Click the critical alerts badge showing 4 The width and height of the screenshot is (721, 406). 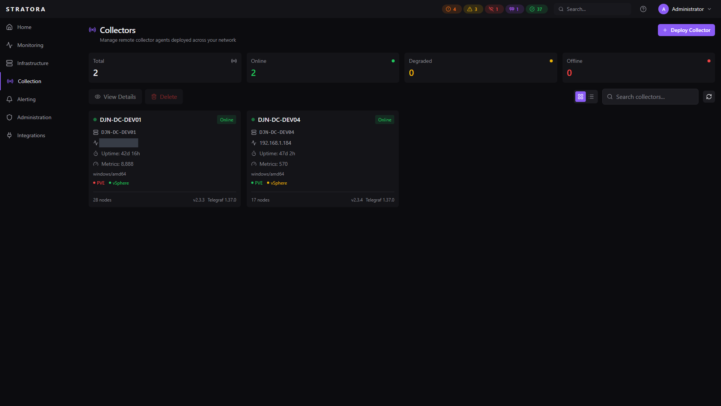click(451, 9)
